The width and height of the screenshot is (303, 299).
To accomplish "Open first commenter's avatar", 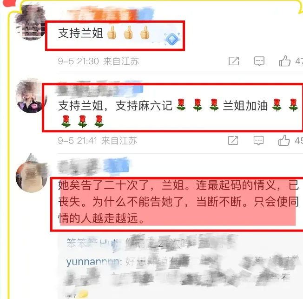I will (x=31, y=23).
